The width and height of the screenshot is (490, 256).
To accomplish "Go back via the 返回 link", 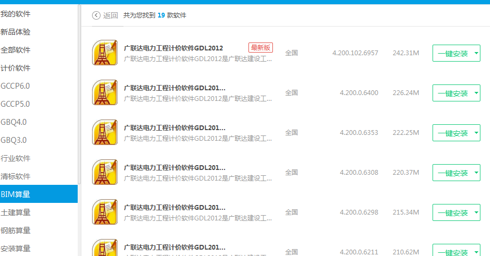I will click(x=110, y=15).
